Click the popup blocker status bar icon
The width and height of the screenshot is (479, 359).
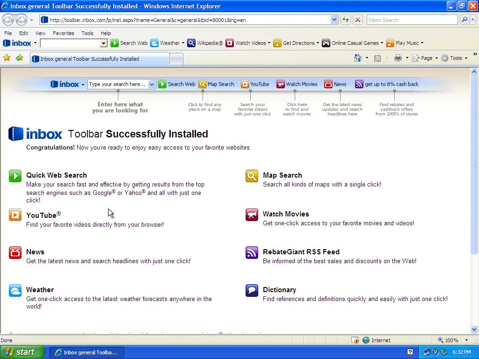pos(355,340)
